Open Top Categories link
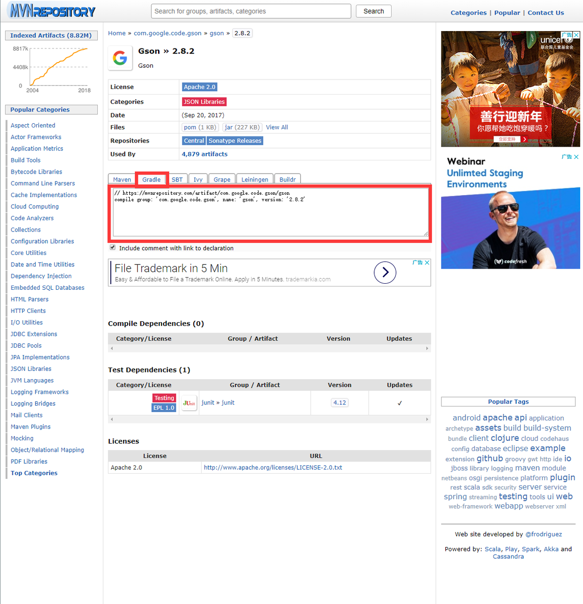 pos(34,473)
